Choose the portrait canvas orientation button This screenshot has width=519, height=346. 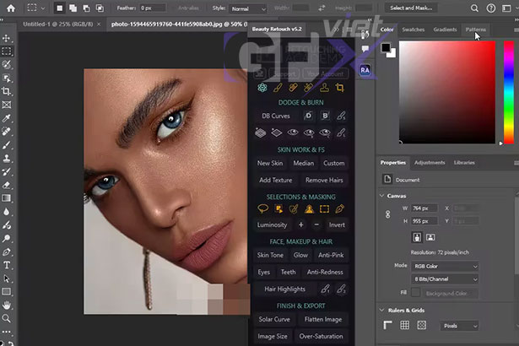point(418,238)
